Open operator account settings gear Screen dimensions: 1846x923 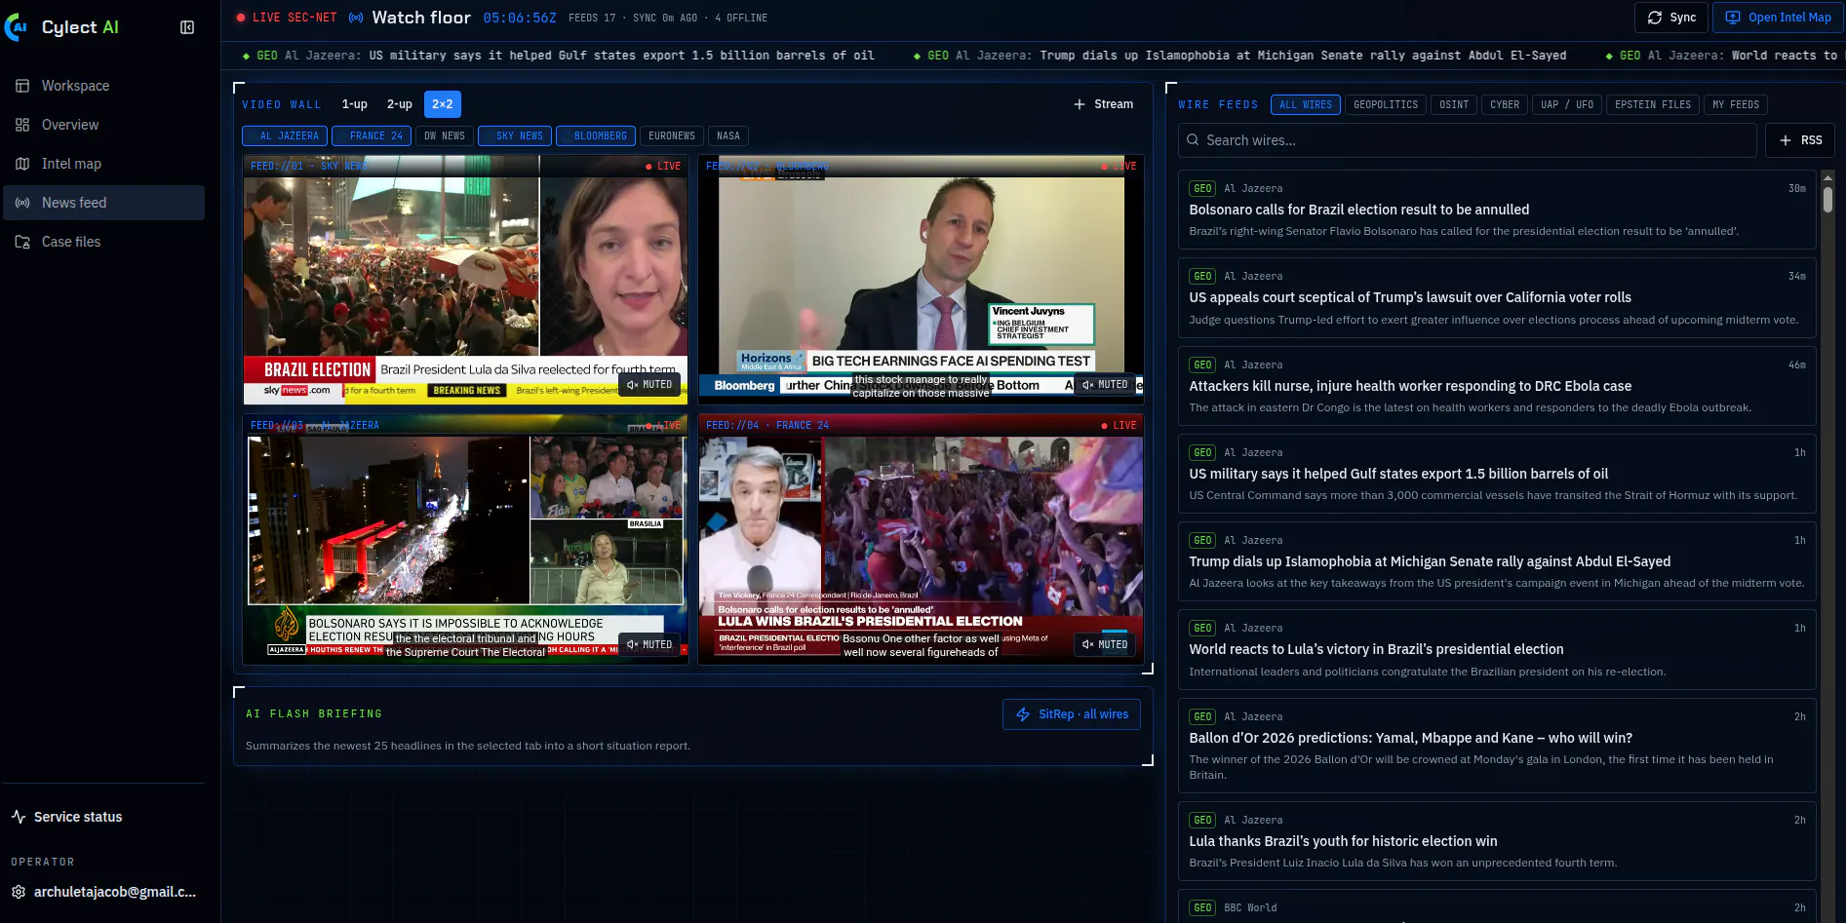(18, 892)
